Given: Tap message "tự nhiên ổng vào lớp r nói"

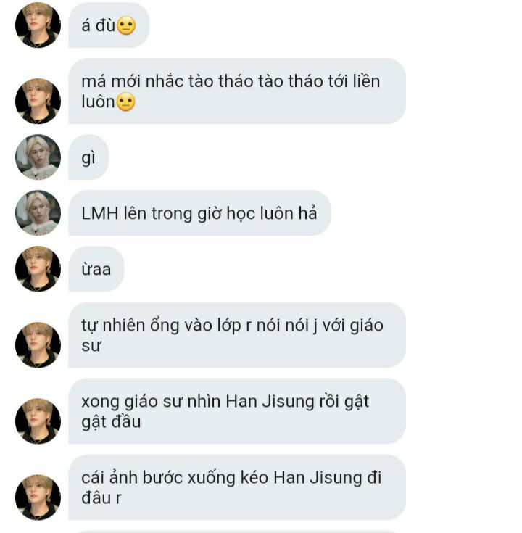Looking at the screenshot, I should [x=237, y=335].
